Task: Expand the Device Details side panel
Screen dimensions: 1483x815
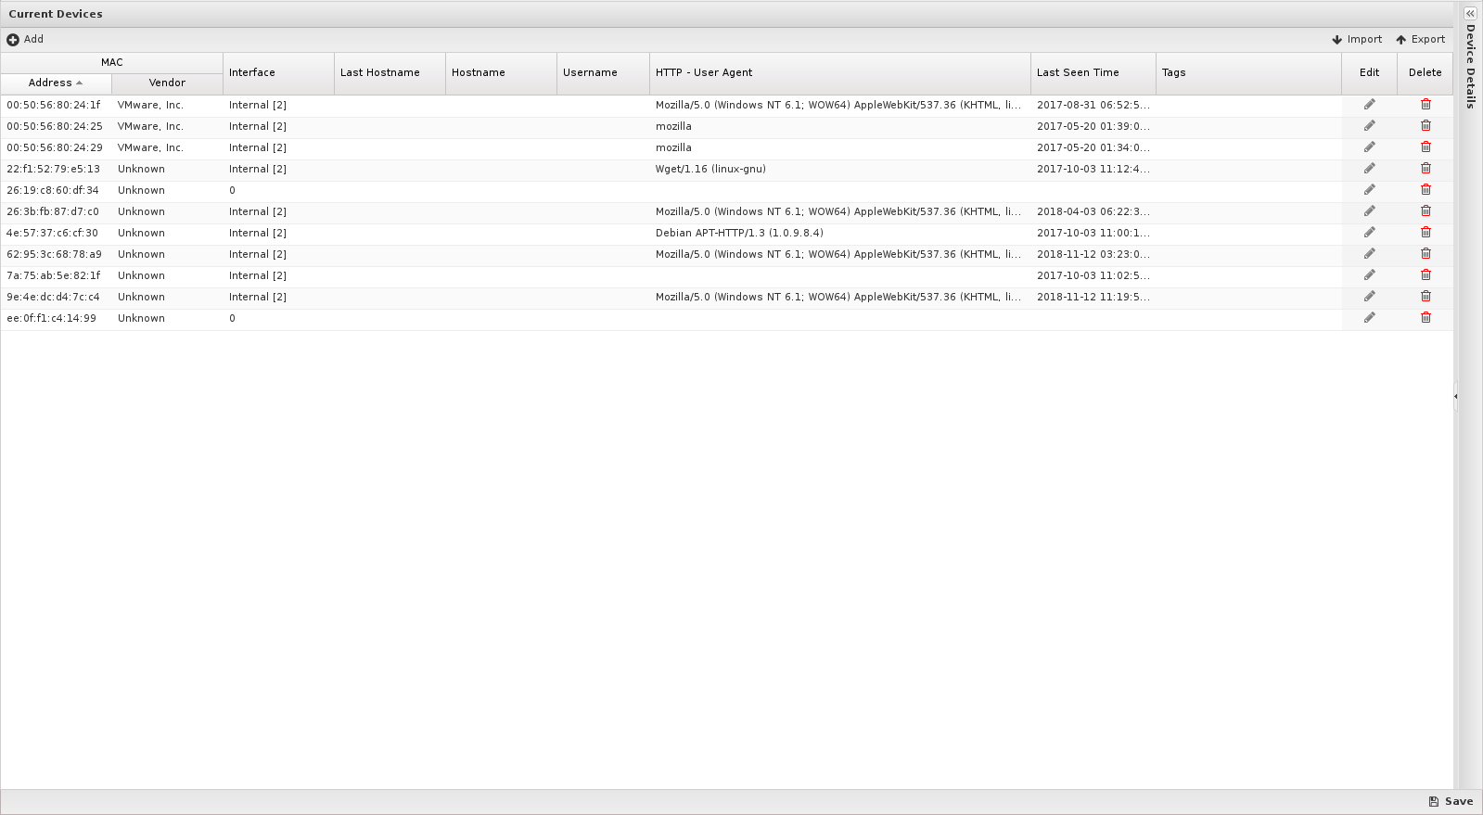Action: [1470, 14]
